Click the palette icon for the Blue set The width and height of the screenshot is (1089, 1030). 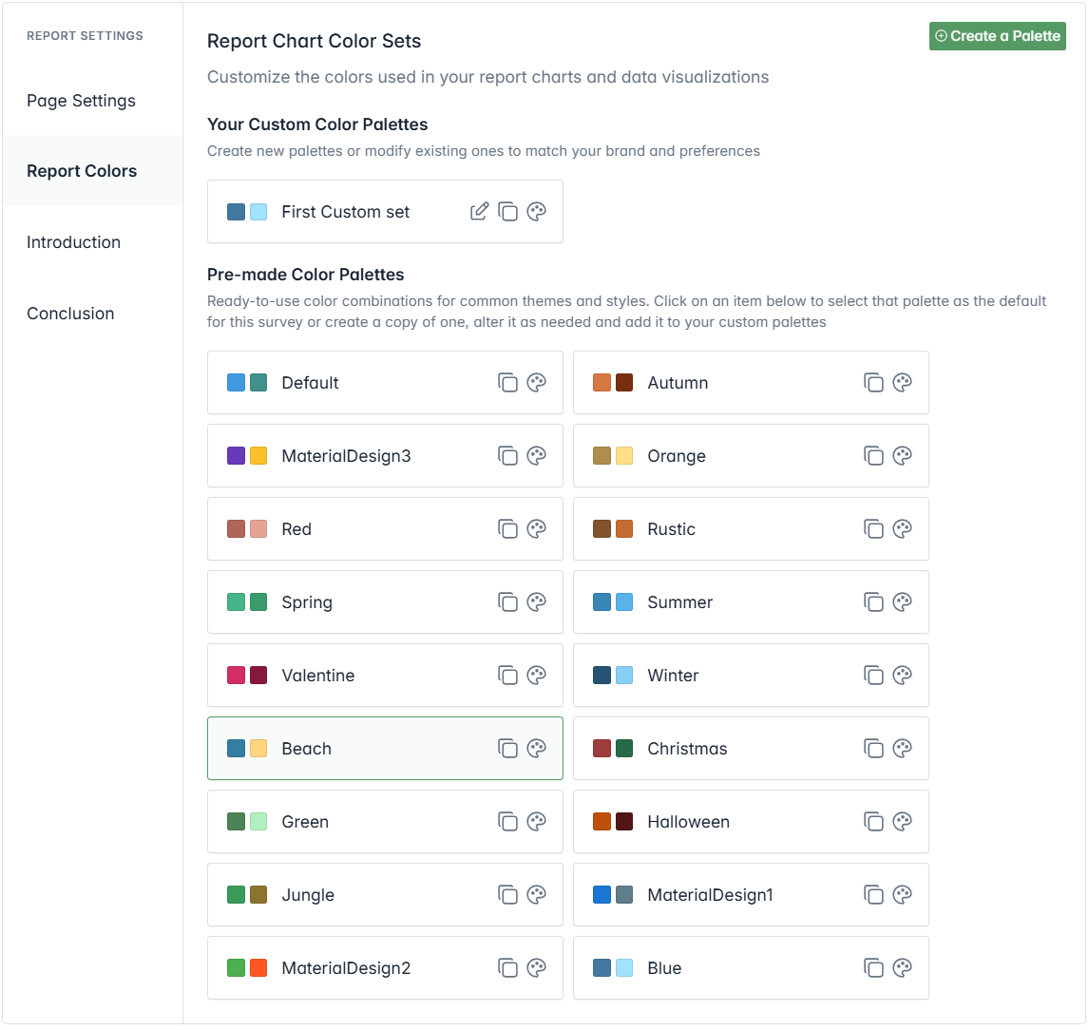(903, 968)
